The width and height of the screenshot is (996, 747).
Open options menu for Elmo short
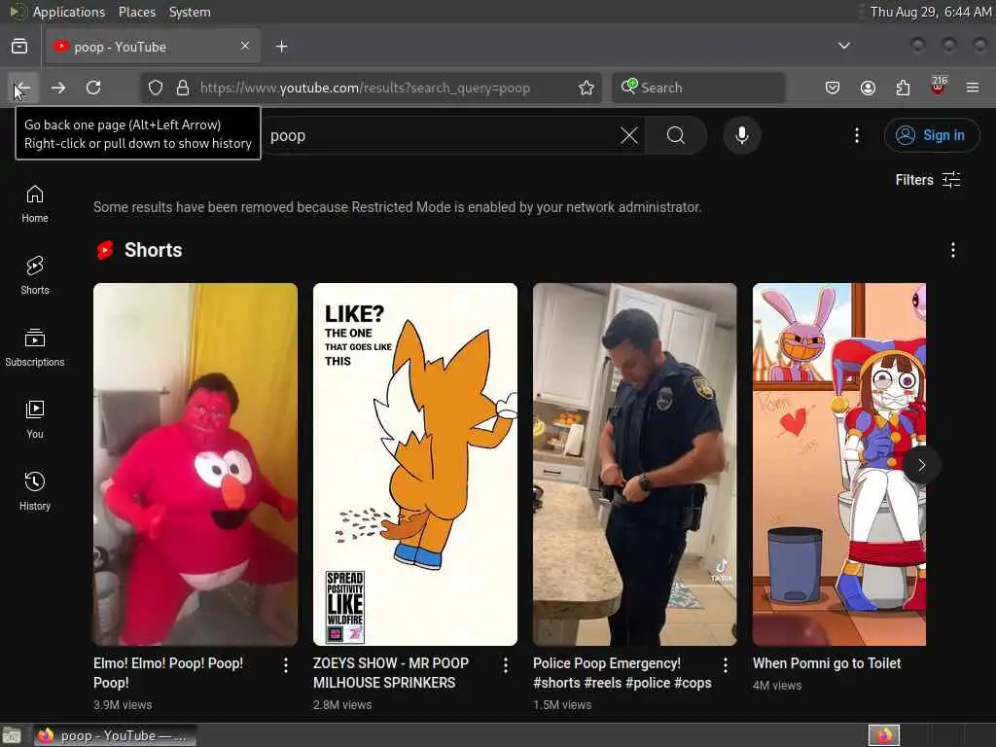(286, 665)
